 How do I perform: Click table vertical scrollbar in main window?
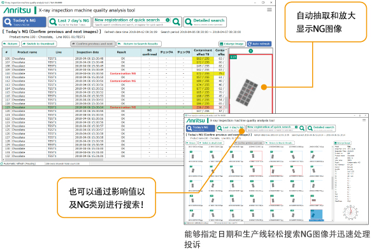pos(226,103)
